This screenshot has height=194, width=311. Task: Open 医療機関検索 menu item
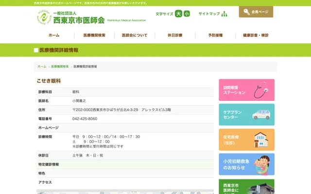94,35
